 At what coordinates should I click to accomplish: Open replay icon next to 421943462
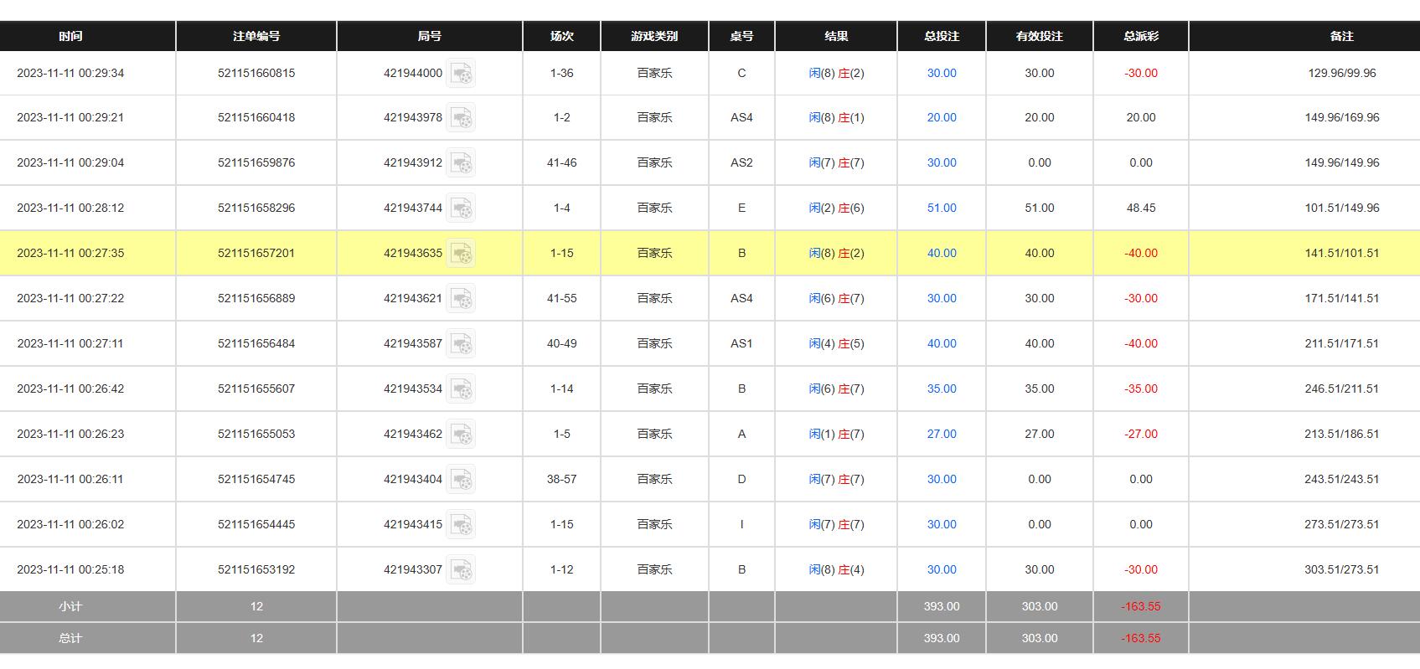pyautogui.click(x=461, y=435)
